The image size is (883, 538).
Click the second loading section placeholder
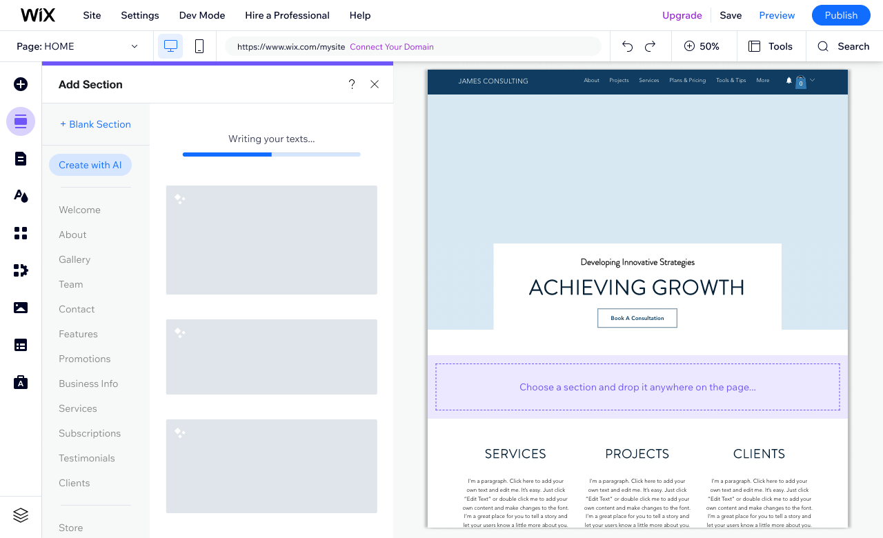pyautogui.click(x=272, y=357)
